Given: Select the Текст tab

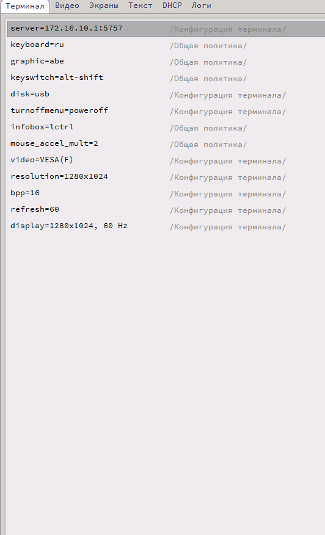Looking at the screenshot, I should (x=140, y=6).
